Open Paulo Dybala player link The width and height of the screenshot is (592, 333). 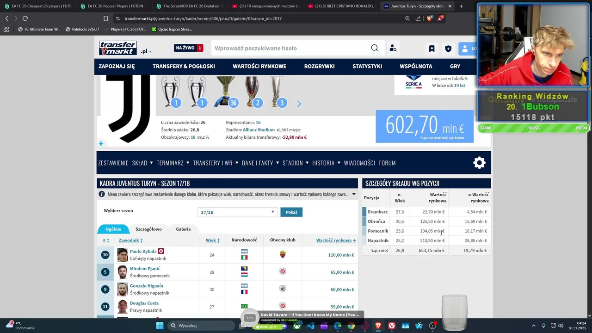point(143,251)
